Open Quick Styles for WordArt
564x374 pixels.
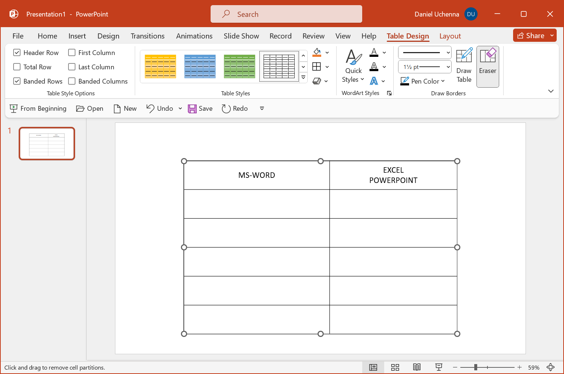tap(353, 66)
